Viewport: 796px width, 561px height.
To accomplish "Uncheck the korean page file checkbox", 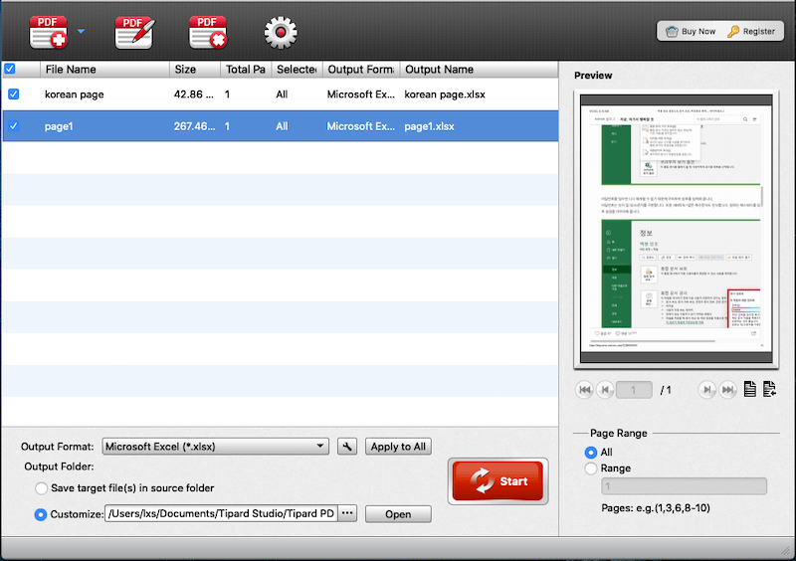I will (x=13, y=94).
